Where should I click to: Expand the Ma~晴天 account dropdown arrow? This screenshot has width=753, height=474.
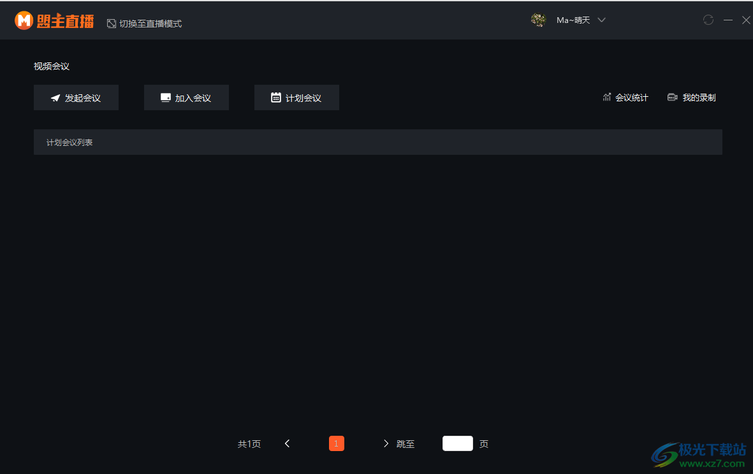pyautogui.click(x=601, y=20)
